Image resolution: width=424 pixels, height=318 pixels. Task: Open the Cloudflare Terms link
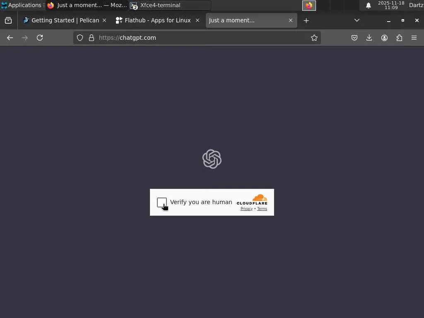[262, 209]
